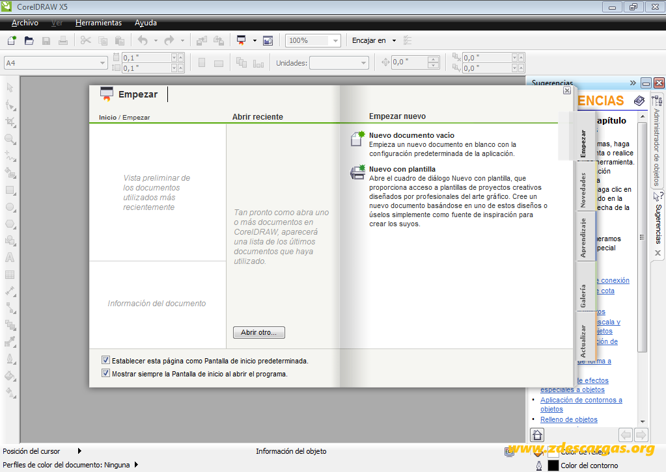Click Nuevo documento vacío
This screenshot has height=472, width=666.
tap(411, 135)
